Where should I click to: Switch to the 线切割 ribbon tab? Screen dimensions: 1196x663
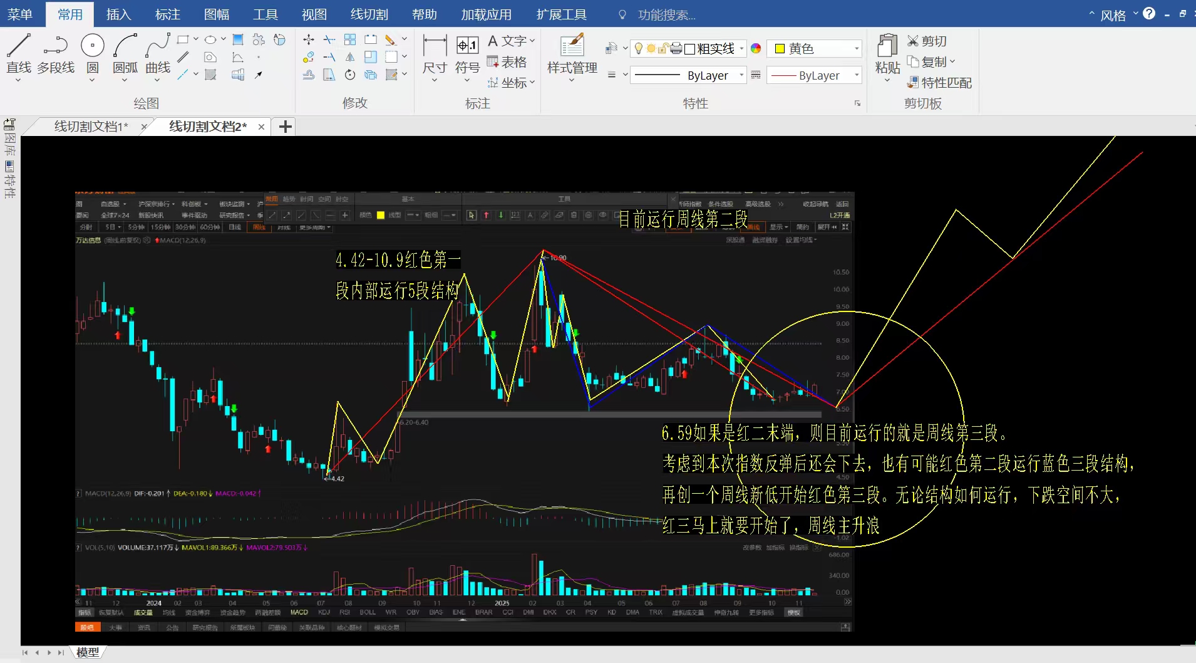click(369, 14)
